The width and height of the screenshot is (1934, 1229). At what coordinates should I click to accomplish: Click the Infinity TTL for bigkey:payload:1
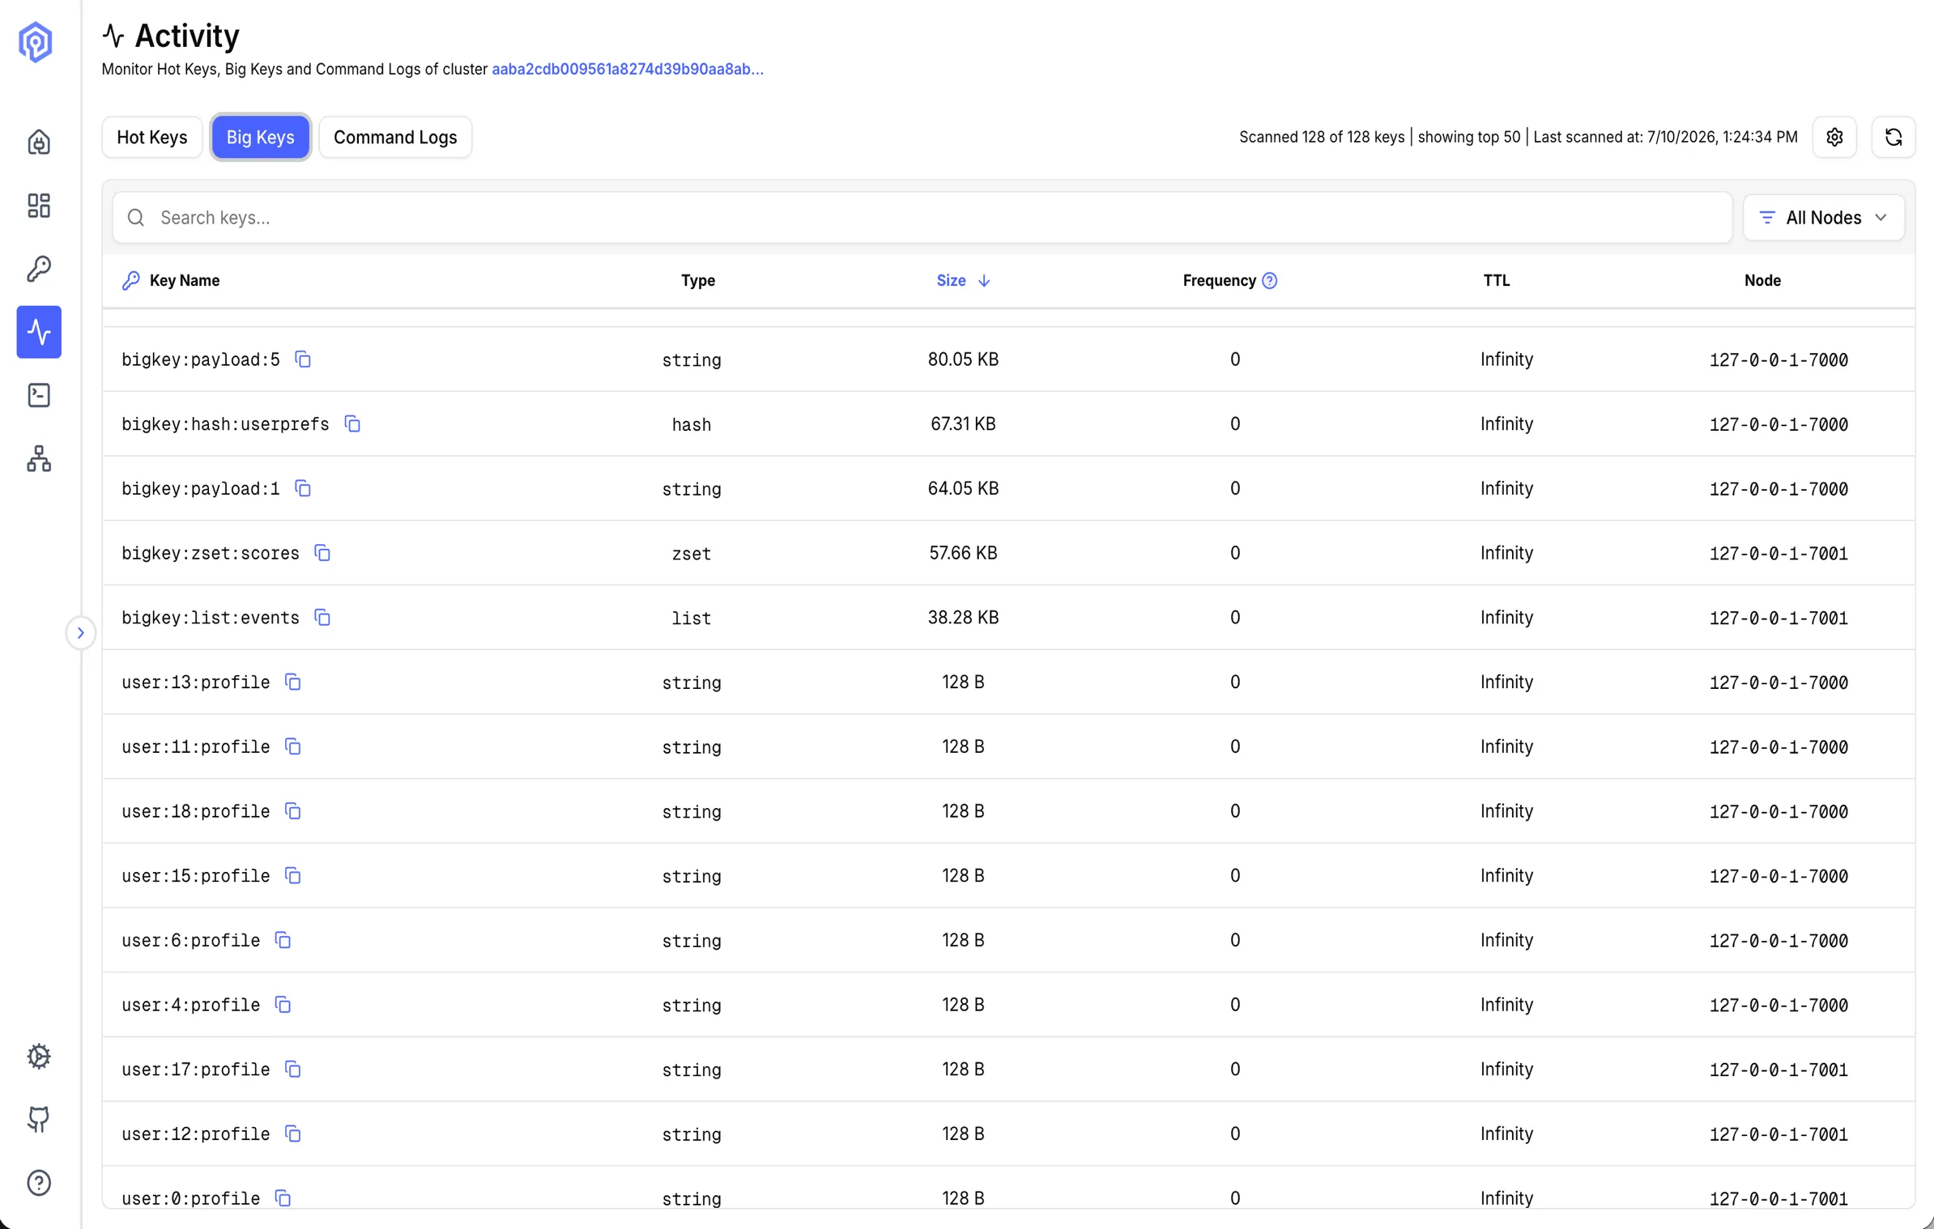click(x=1506, y=488)
